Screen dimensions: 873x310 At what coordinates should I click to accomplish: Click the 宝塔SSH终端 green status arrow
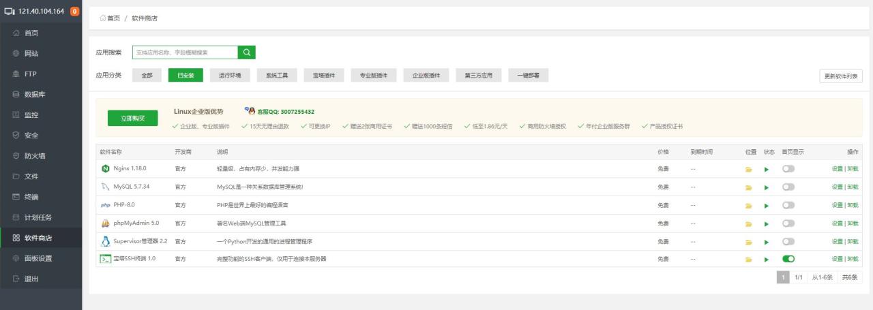pyautogui.click(x=767, y=259)
